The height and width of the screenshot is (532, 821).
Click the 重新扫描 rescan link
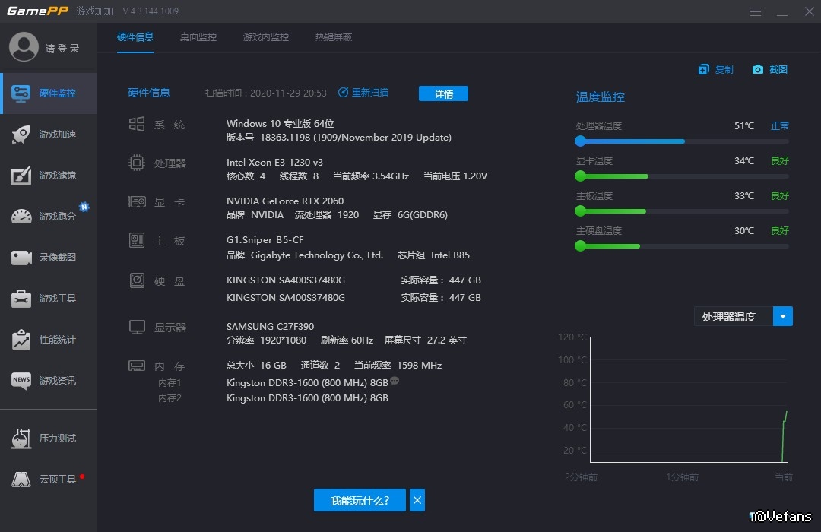(x=363, y=93)
